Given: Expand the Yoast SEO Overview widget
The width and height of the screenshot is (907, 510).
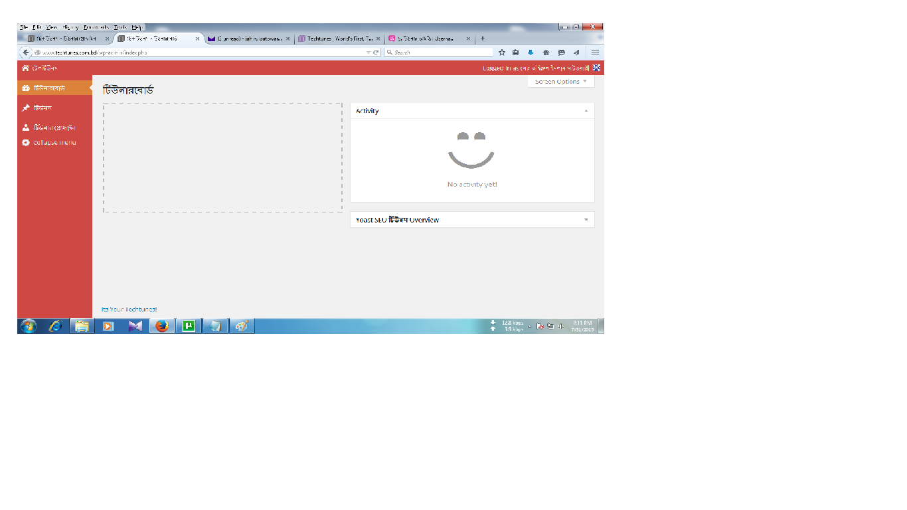Looking at the screenshot, I should coord(586,220).
